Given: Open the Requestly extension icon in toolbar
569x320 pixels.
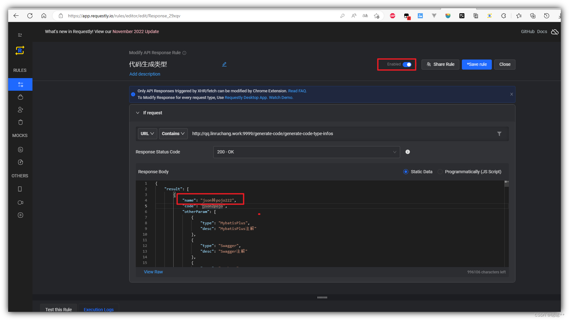Looking at the screenshot, I should point(490,16).
